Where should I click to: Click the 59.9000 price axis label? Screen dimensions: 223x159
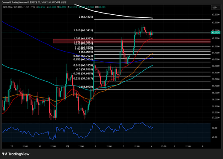point(216,73)
